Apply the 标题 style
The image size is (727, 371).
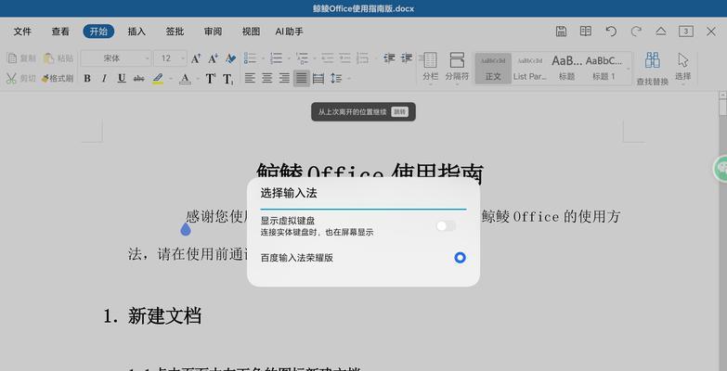tap(566, 69)
